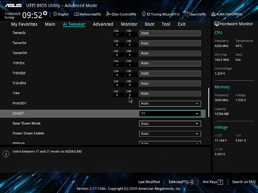This screenshot has height=193, width=258.
Task: Open Search(F9) in the top bar
Action: 195,14
